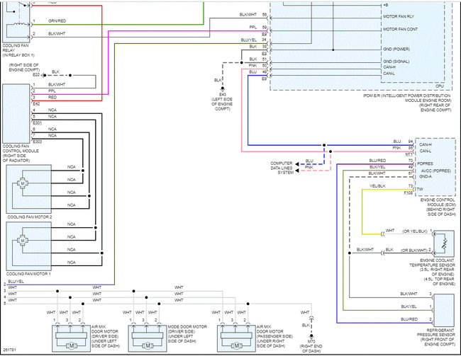The height and width of the screenshot is (356, 461).
Task: Select the IPDM E/R module description text
Action: tap(407, 103)
